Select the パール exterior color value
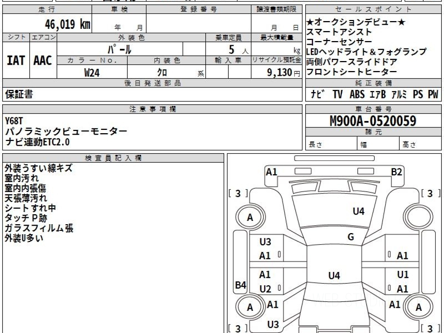The image size is (444, 333). point(120,49)
